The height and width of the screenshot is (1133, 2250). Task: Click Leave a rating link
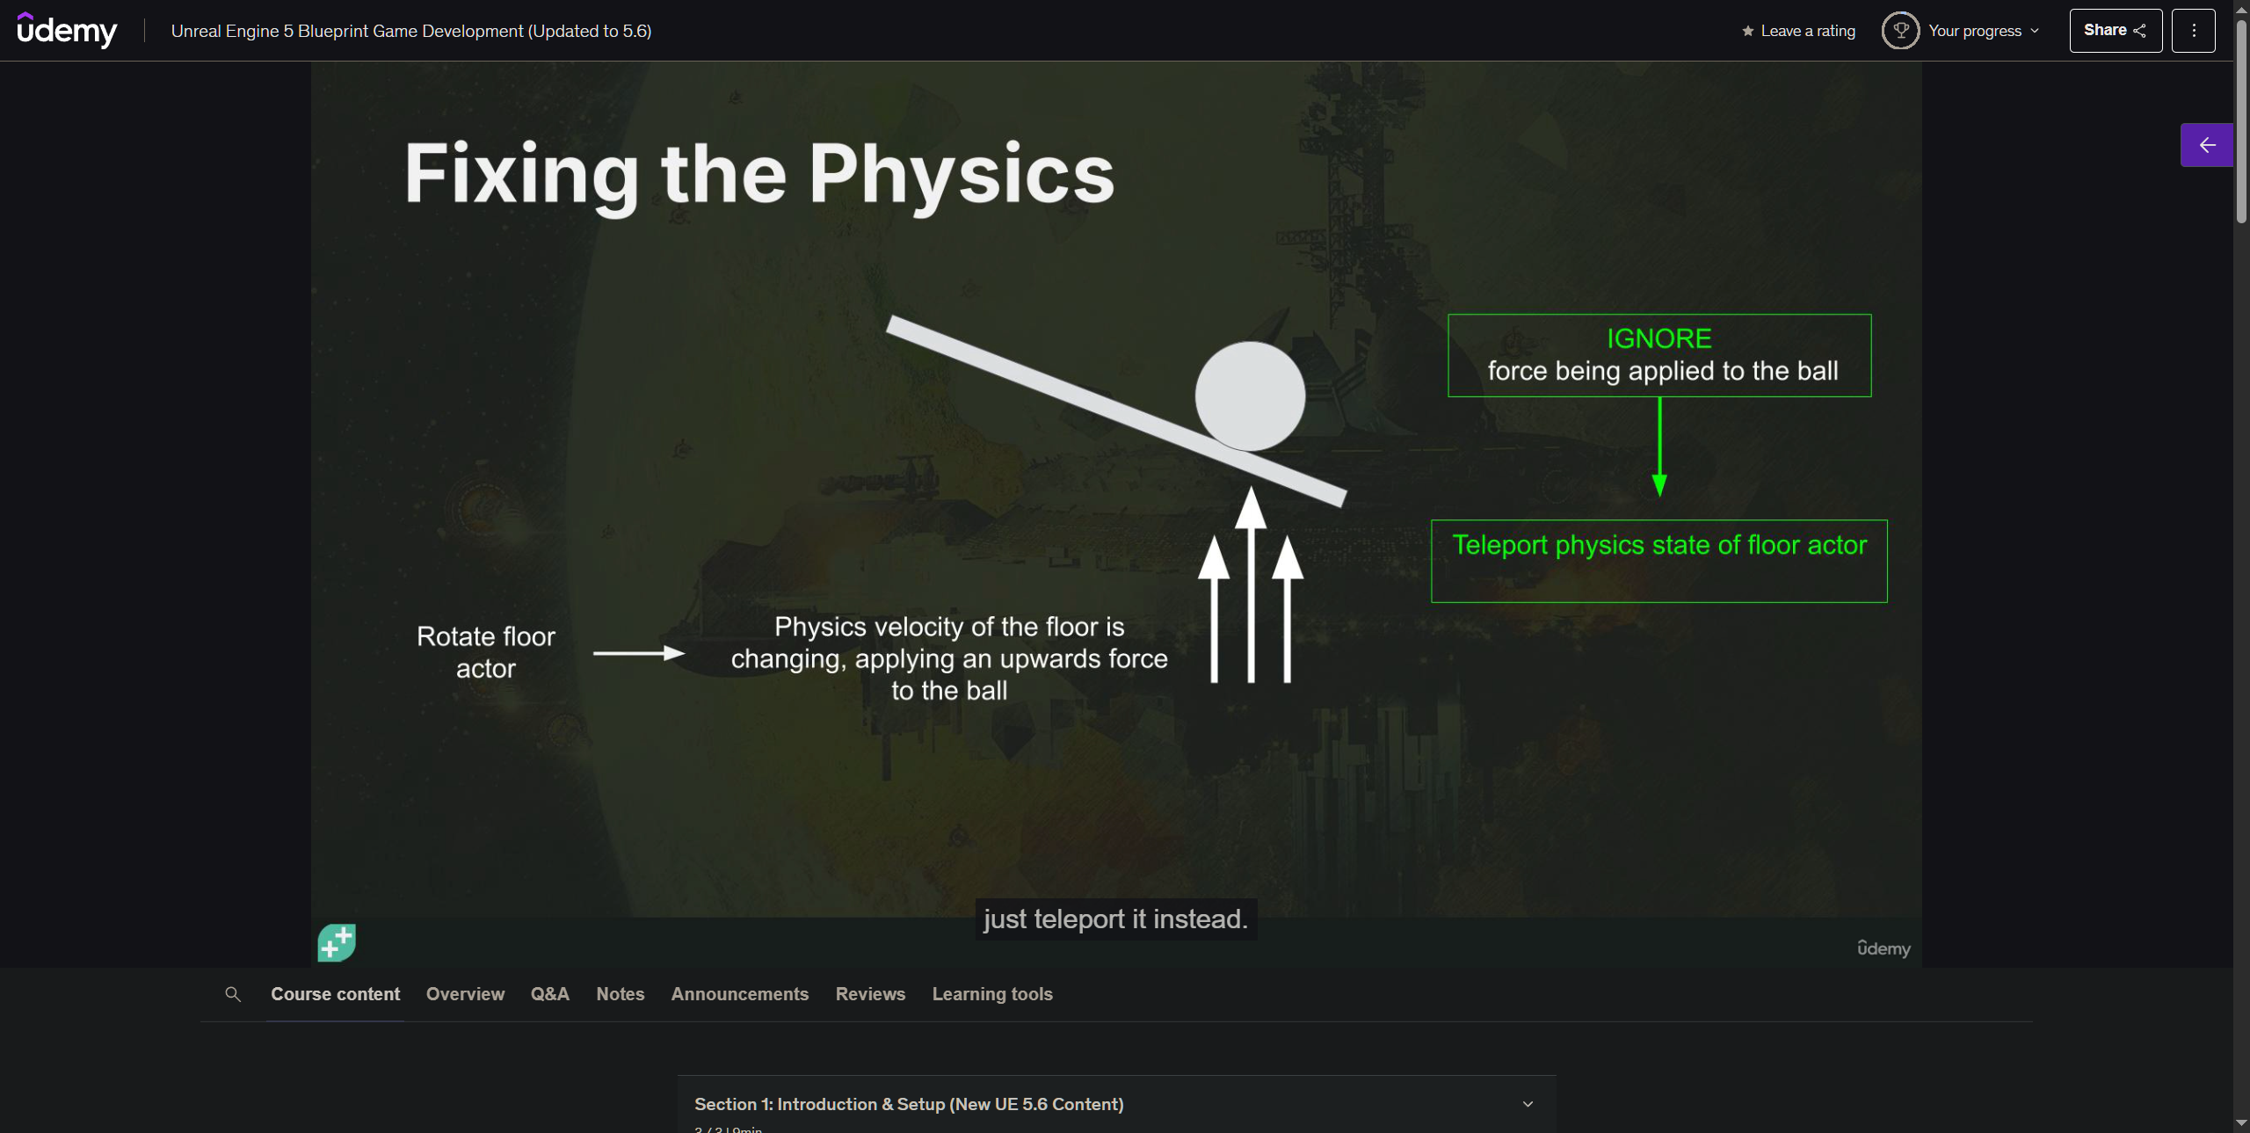[1808, 31]
